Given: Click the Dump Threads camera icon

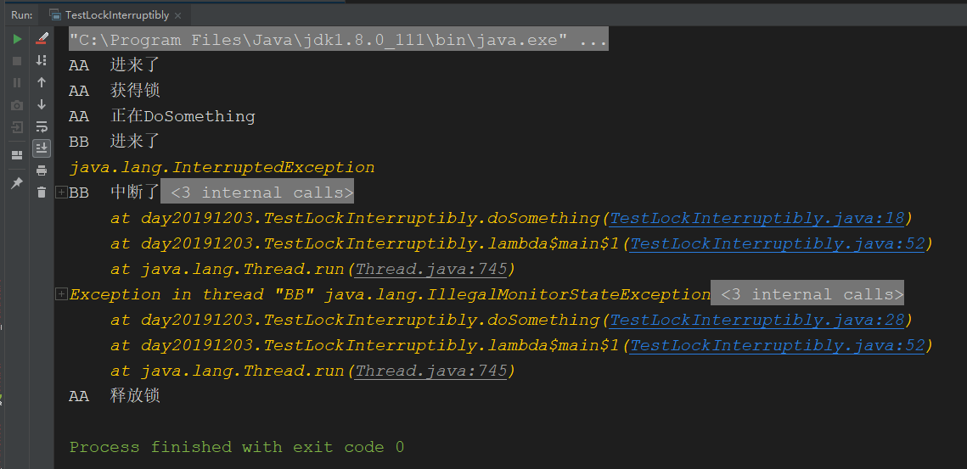Looking at the screenshot, I should [x=17, y=105].
